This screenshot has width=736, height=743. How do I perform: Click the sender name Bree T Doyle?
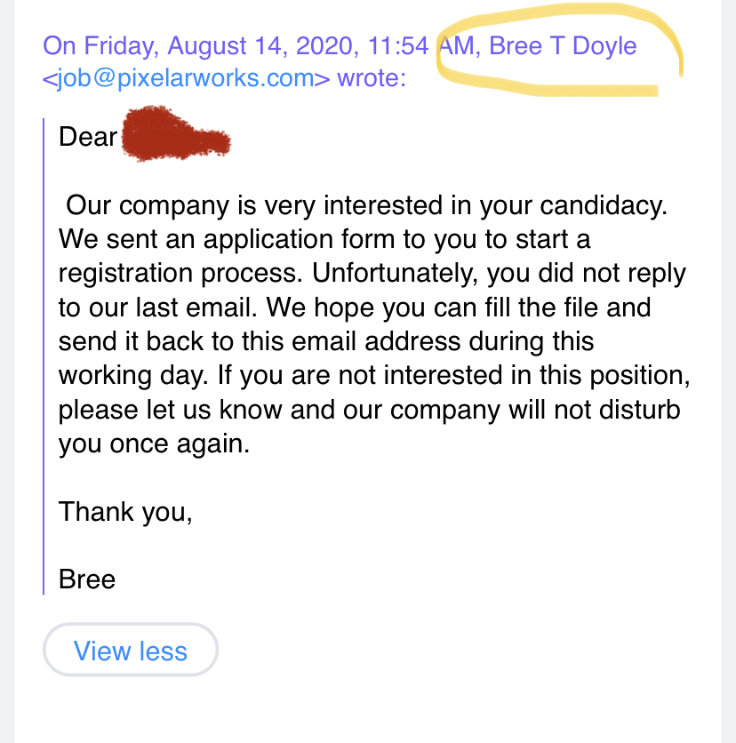[563, 46]
